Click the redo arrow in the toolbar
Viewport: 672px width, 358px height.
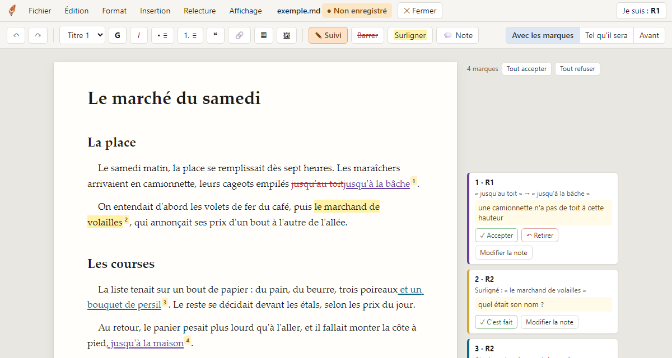[x=38, y=35]
